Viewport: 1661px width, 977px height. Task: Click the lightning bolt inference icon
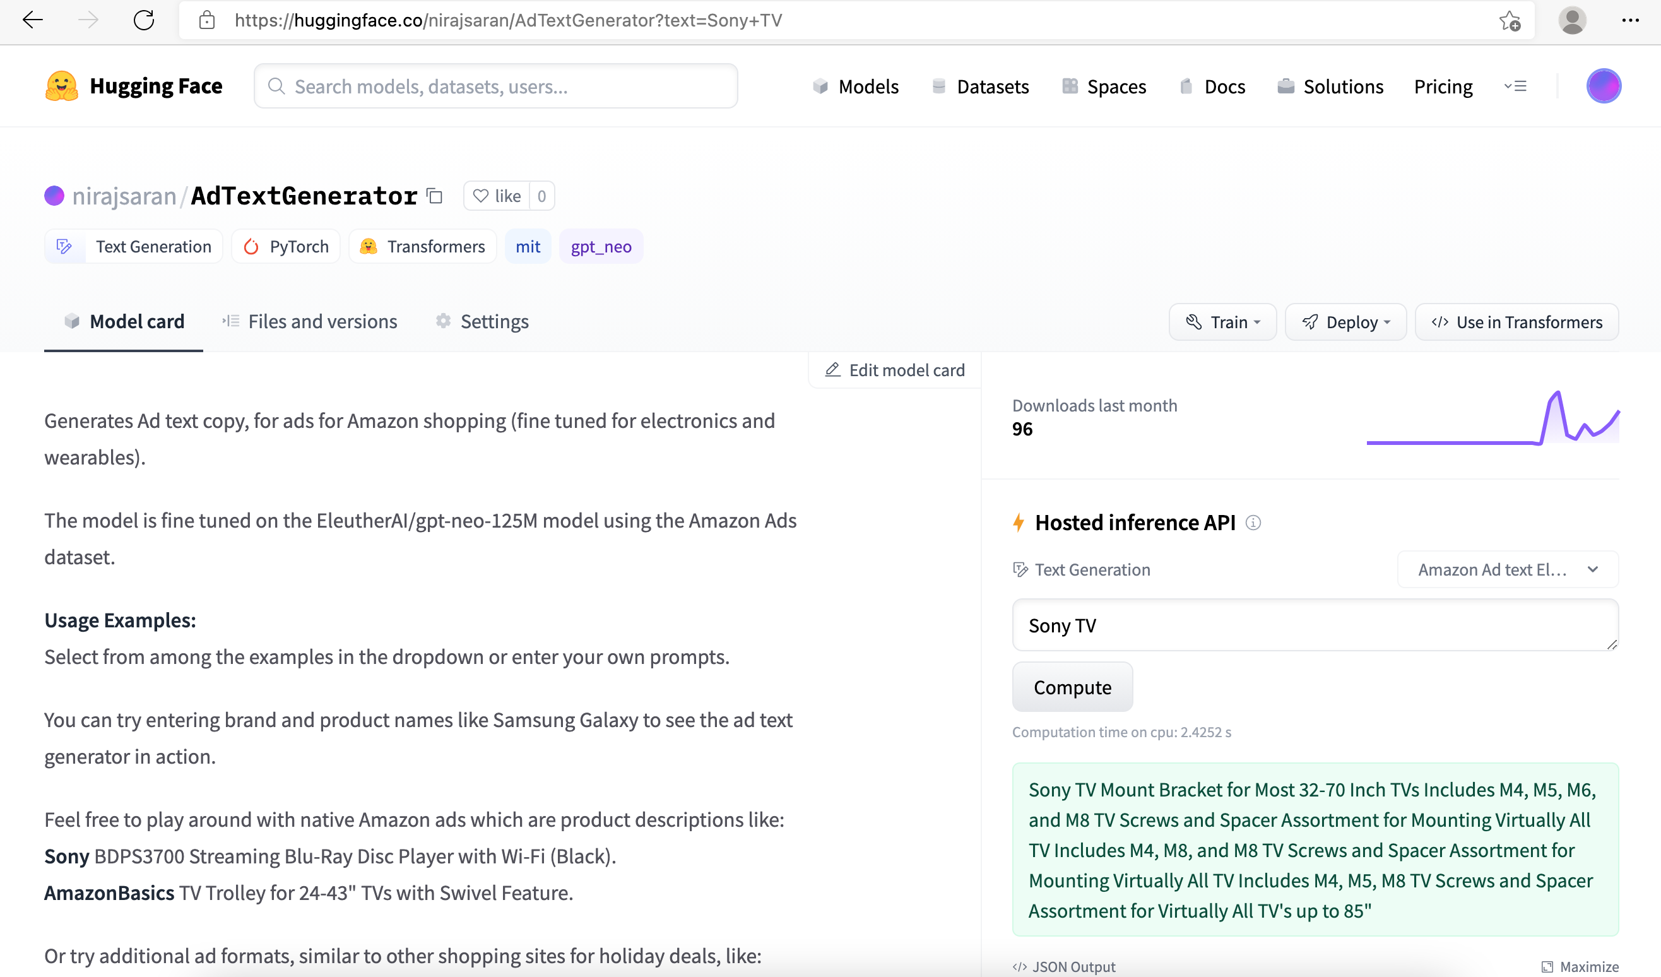[x=1019, y=523]
